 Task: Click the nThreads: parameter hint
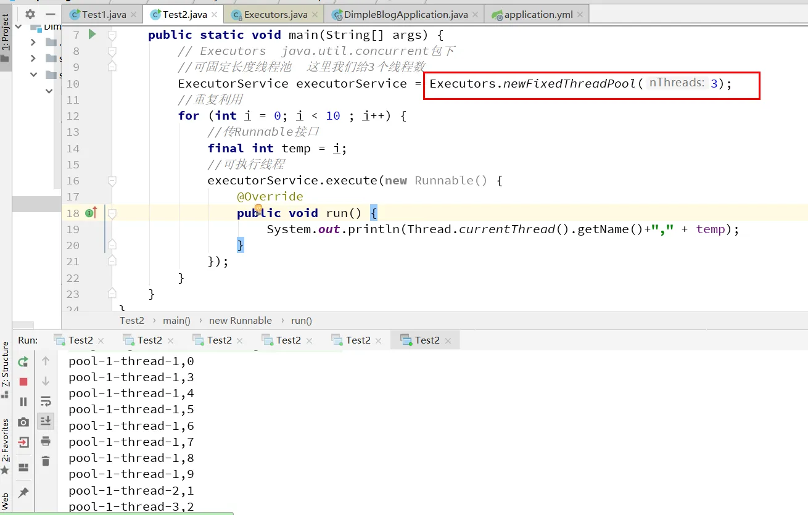676,83
